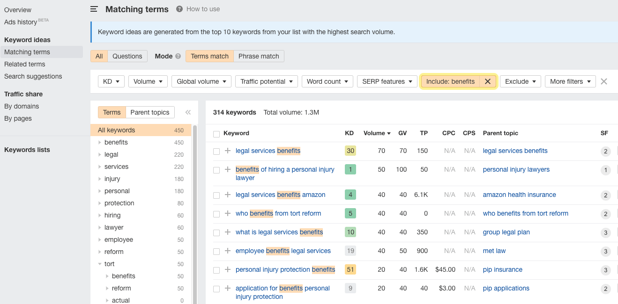Viewport: 618px width, 304px height.
Task: Select the Phrase match mode tab
Action: pyautogui.click(x=259, y=56)
